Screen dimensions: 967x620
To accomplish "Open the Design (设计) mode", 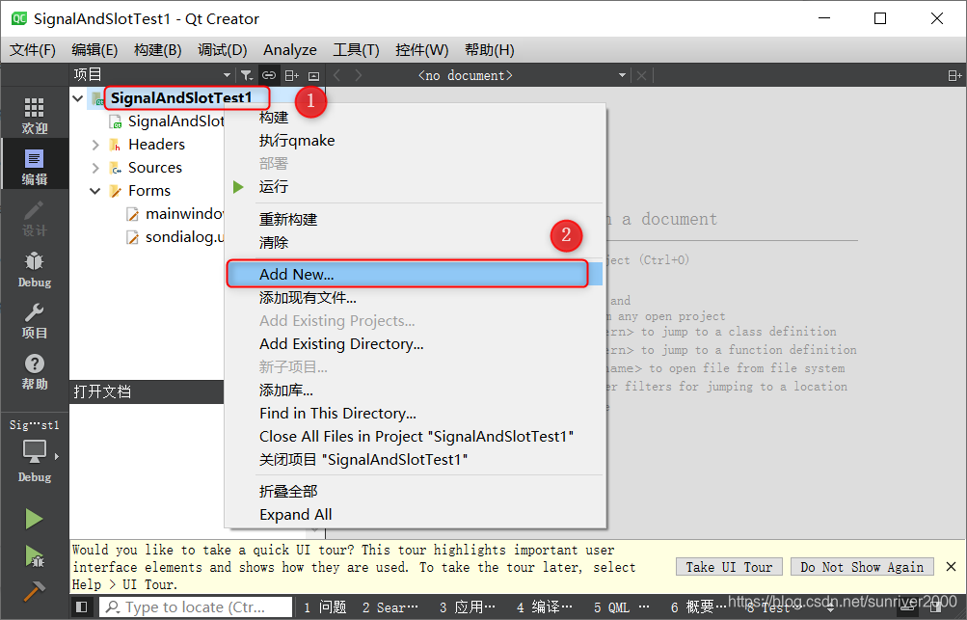I will [34, 218].
